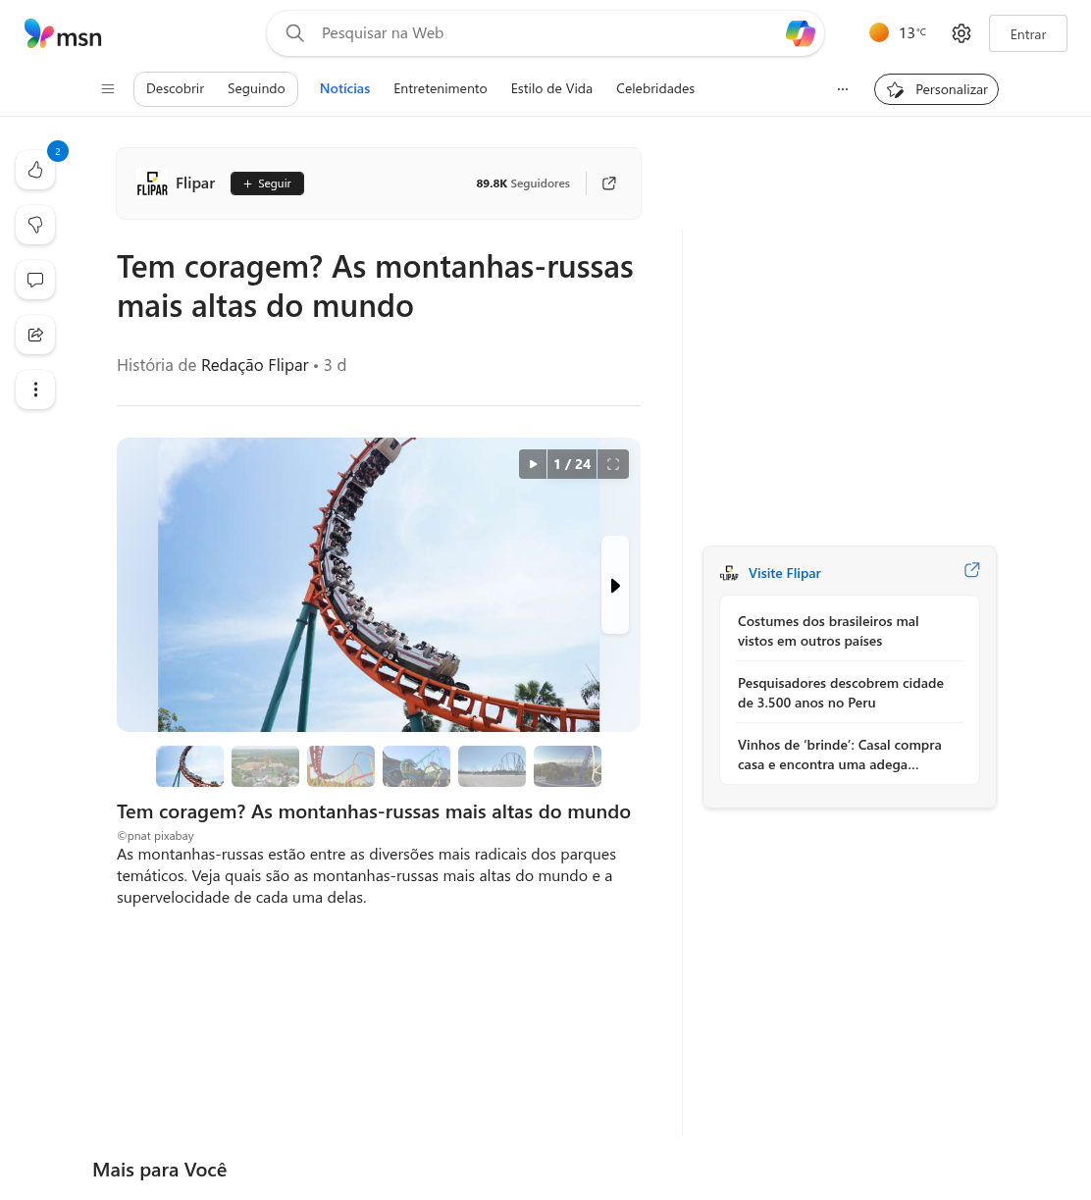This screenshot has height=1200, width=1091.
Task: Open the Entretenimento section
Action: (x=441, y=88)
